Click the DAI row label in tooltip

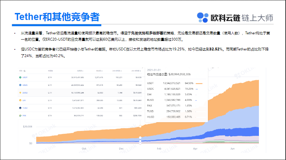[149, 94]
